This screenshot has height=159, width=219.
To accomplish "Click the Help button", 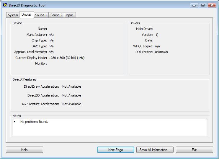I will [x=24, y=150].
